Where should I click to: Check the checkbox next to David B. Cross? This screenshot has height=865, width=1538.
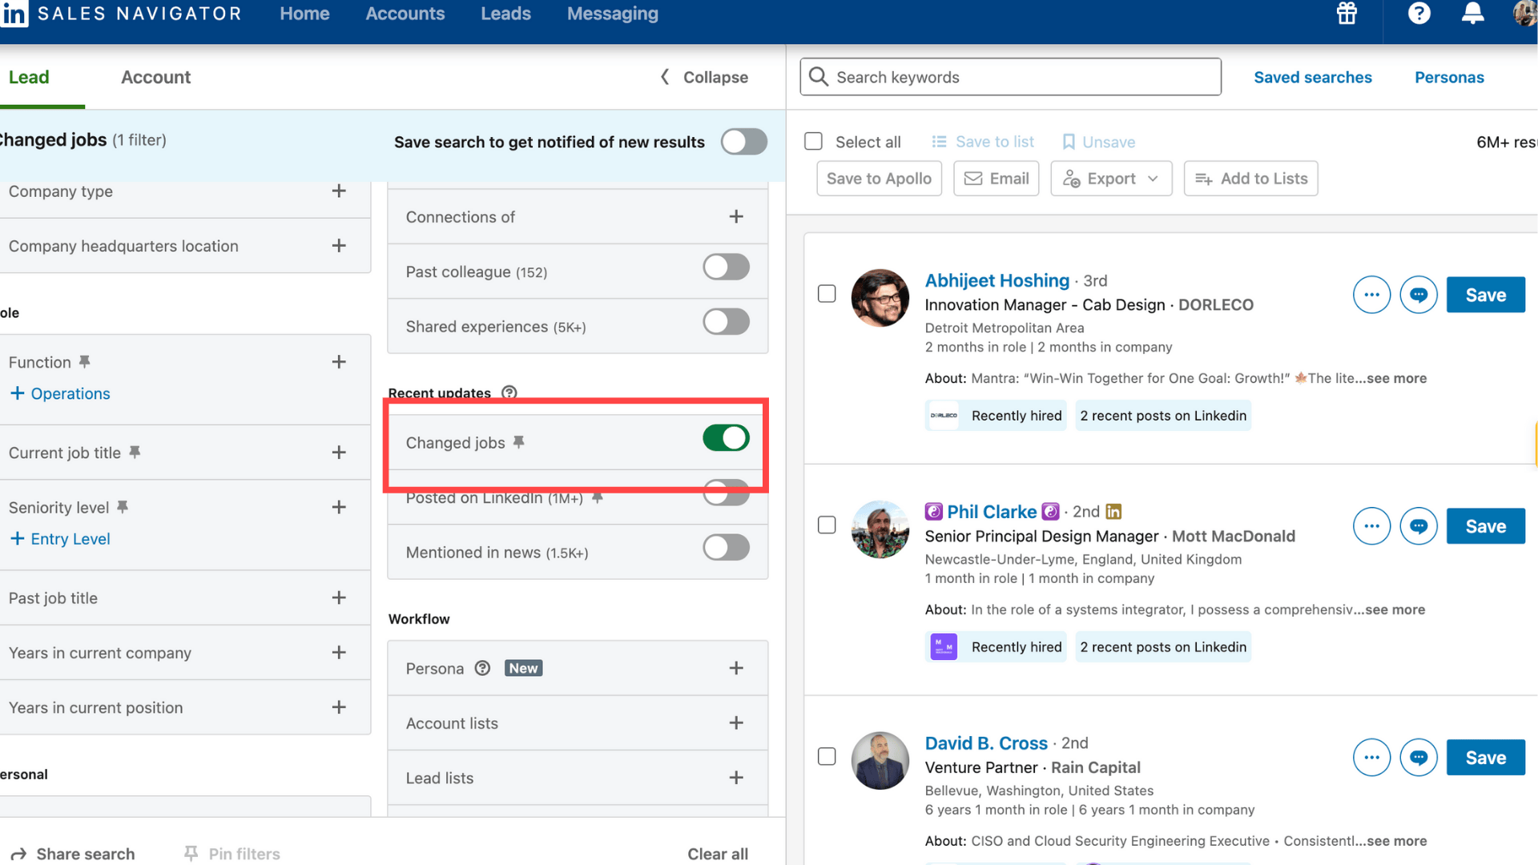pyautogui.click(x=827, y=756)
